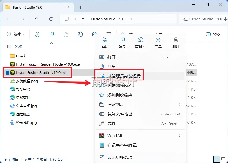Screen dimensions: 228x163
Task: Click the search box 在 Fusion Studio 19.0 中
Action: [204, 19]
